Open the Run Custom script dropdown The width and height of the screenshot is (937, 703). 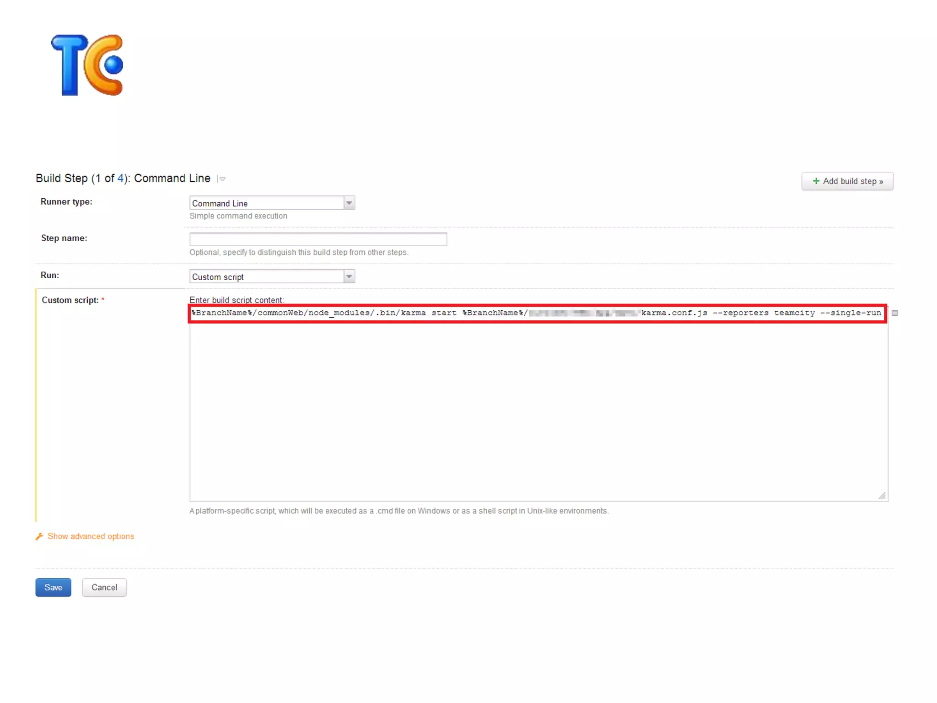click(266, 276)
